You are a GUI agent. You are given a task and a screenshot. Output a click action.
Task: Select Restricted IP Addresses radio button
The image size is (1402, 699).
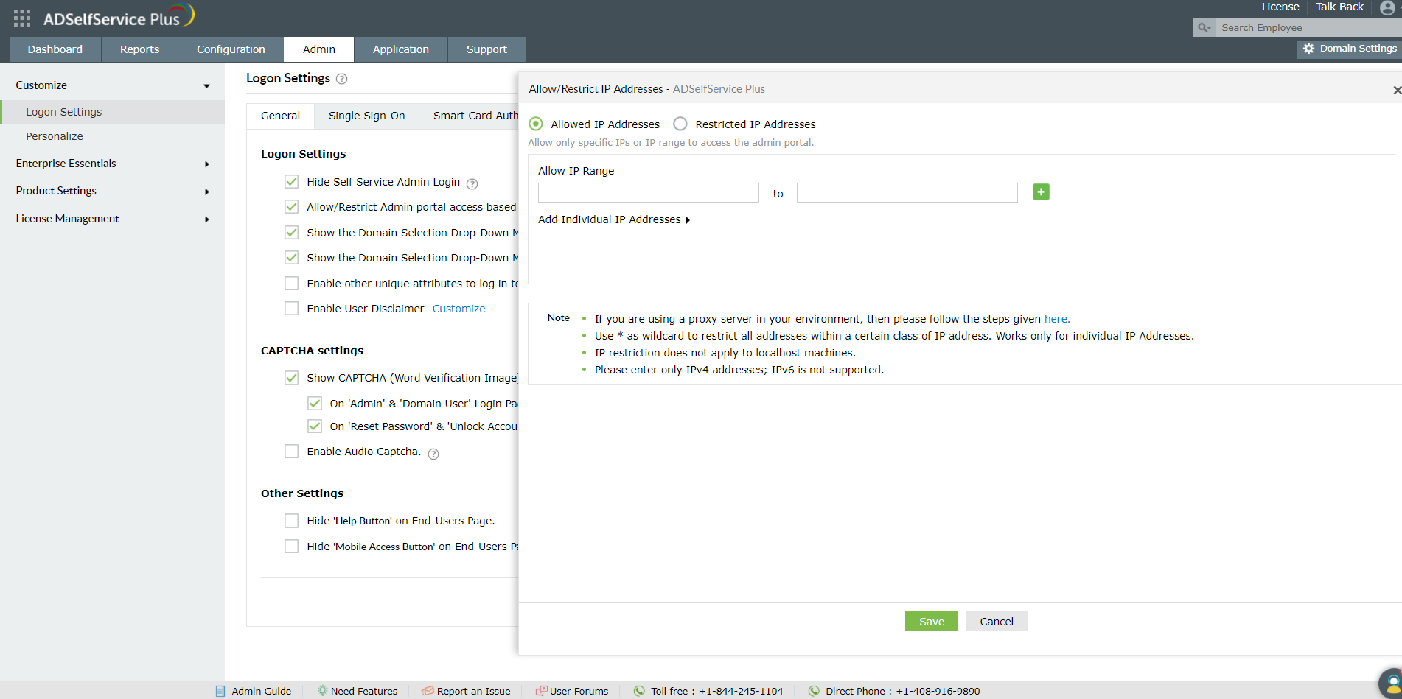coord(680,124)
